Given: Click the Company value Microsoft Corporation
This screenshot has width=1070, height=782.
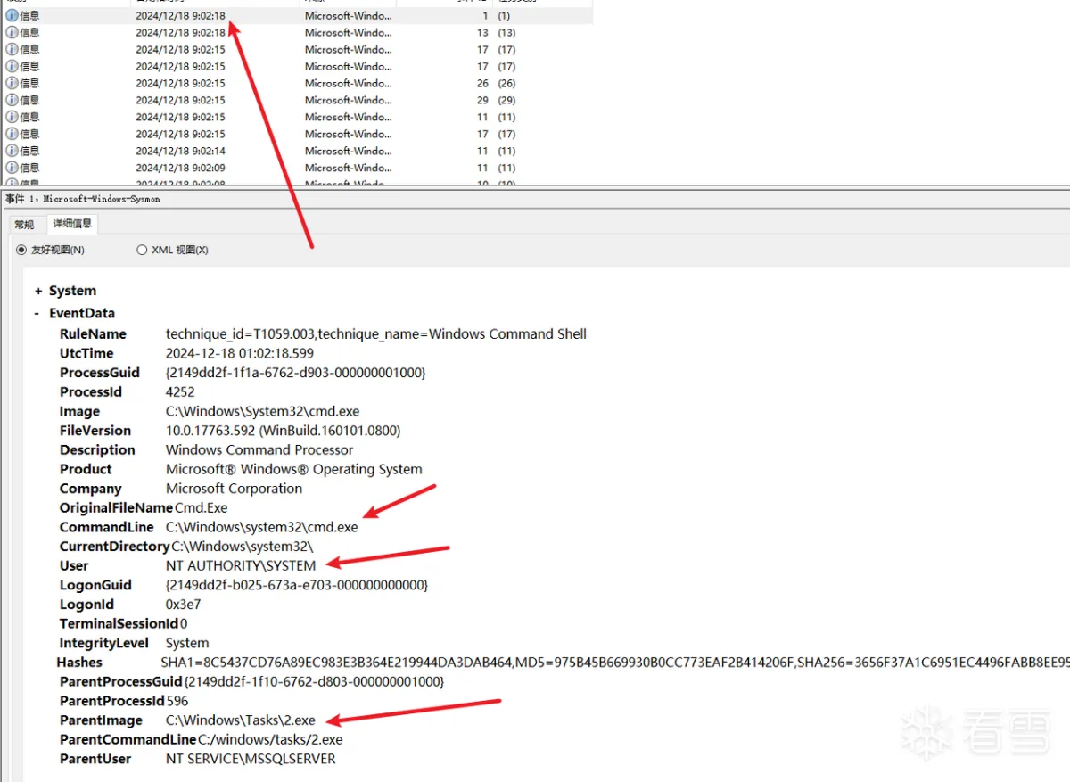Looking at the screenshot, I should click(234, 489).
